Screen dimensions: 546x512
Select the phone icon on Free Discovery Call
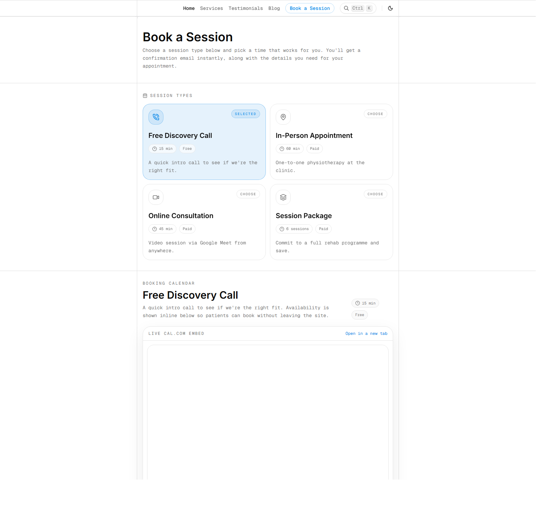point(156,117)
